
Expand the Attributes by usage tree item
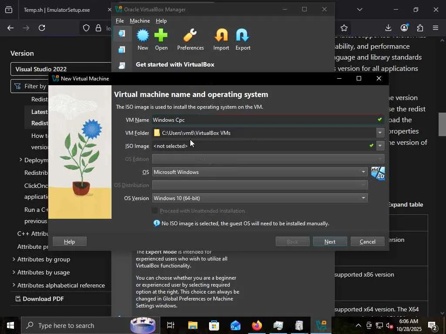14,272
